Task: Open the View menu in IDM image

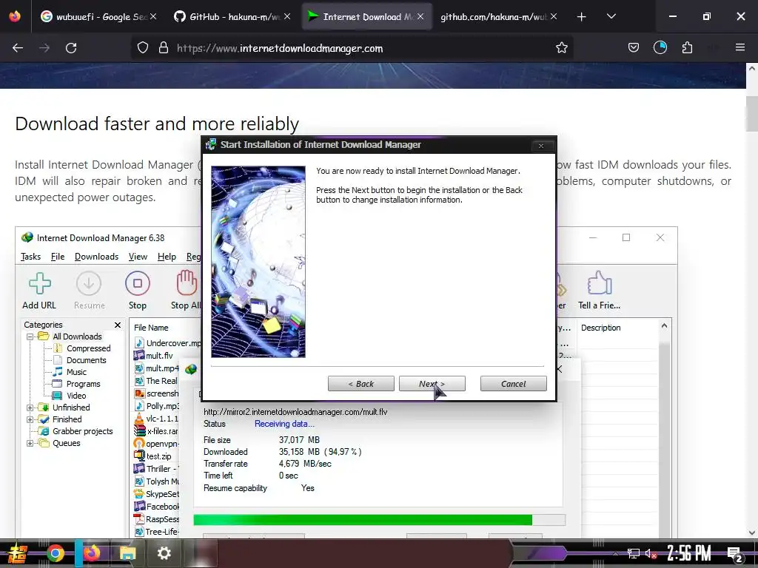Action: click(x=138, y=257)
